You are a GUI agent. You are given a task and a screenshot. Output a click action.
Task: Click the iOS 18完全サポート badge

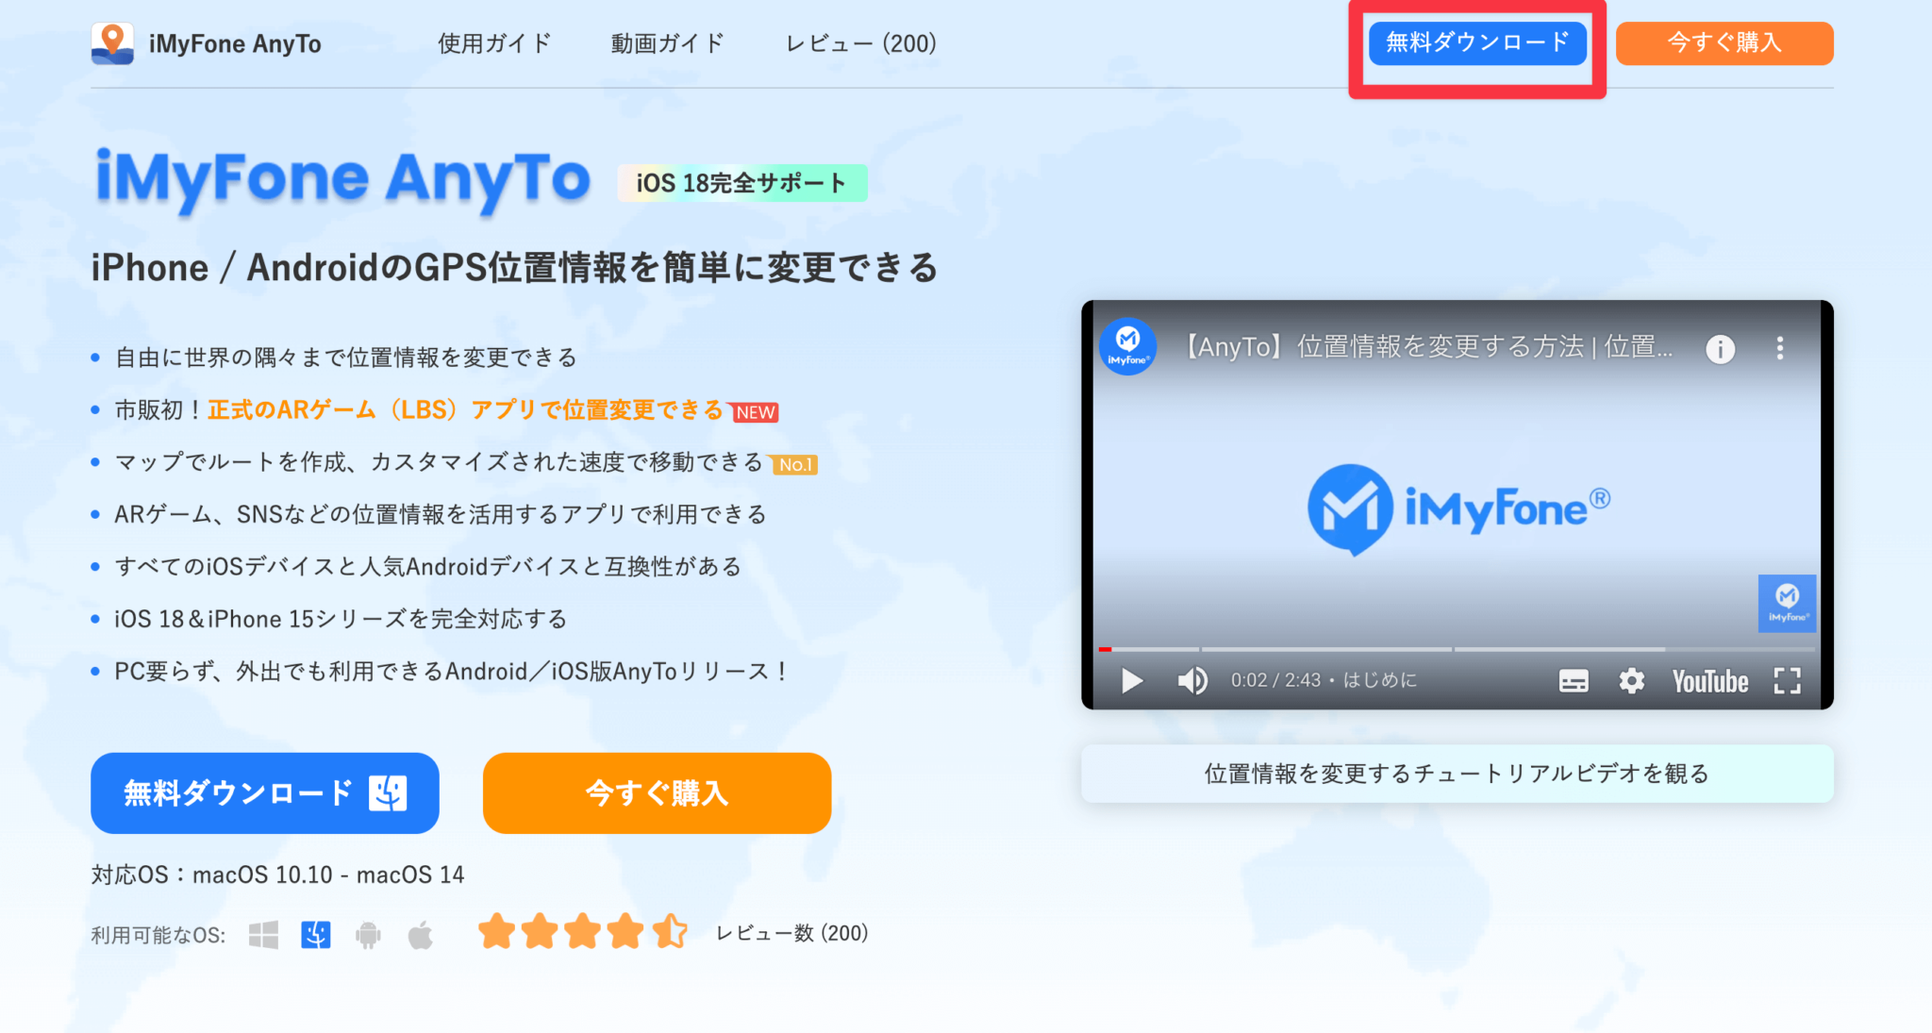[x=742, y=183]
